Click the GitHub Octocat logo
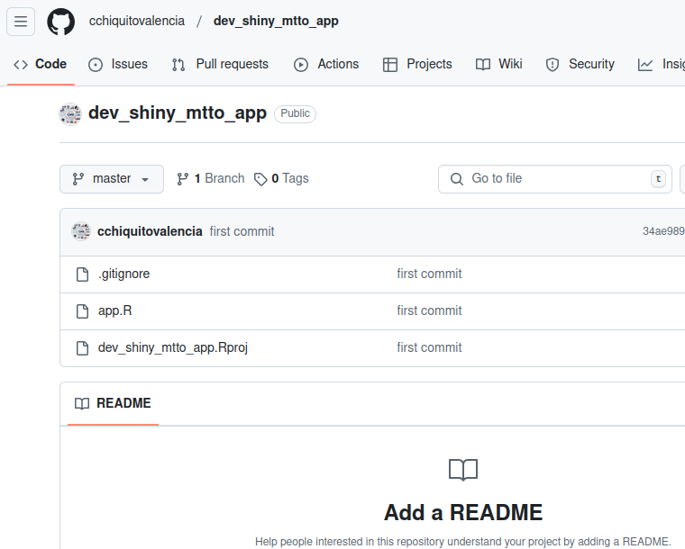Viewport: 685px width, 549px height. (60, 22)
